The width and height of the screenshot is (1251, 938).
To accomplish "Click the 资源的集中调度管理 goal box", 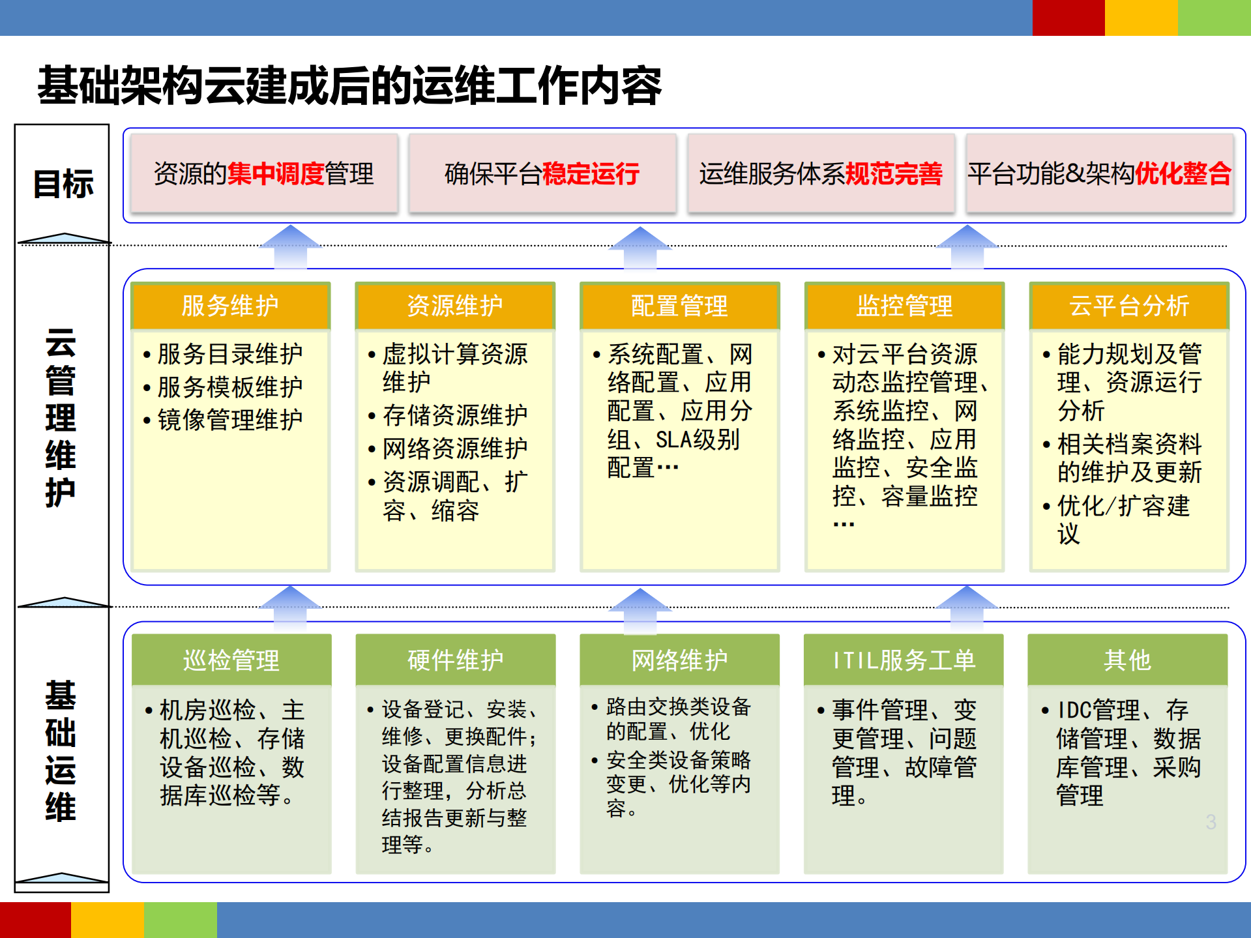I will click(x=263, y=173).
